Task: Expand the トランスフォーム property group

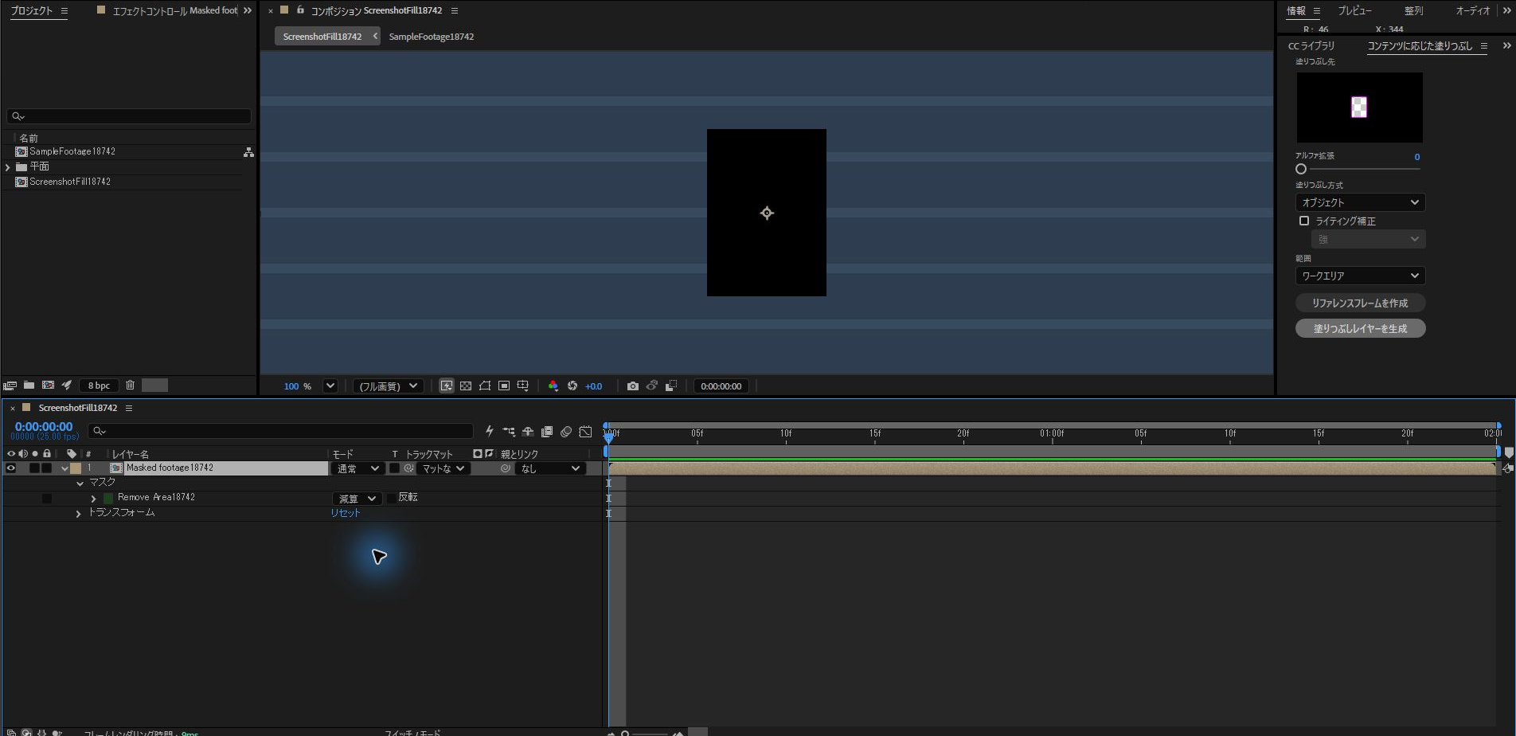Action: click(x=78, y=514)
